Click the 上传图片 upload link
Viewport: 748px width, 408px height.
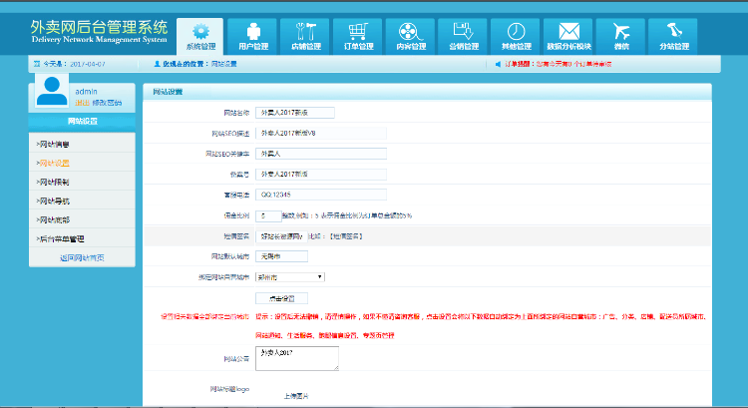(296, 396)
